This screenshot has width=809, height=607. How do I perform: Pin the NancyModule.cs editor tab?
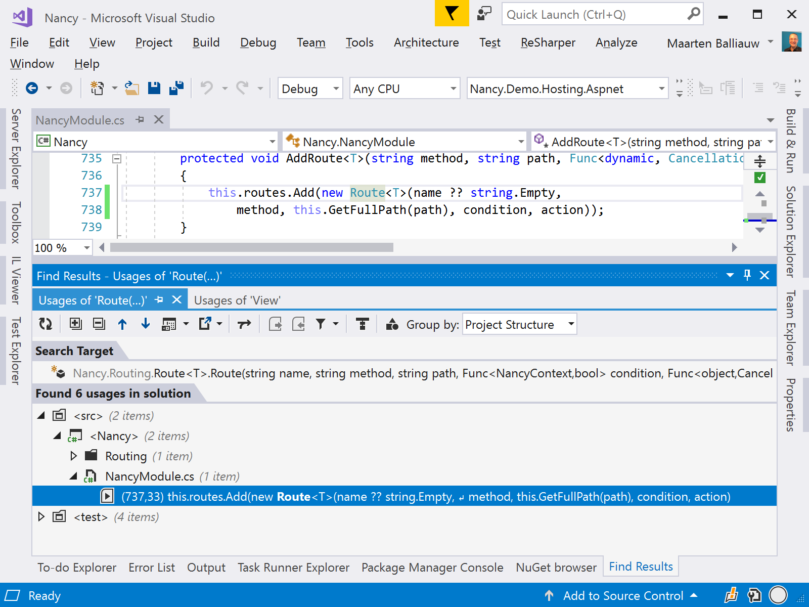pyautogui.click(x=140, y=120)
